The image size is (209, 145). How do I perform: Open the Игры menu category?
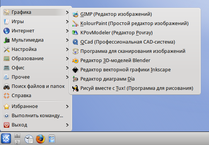36,22
